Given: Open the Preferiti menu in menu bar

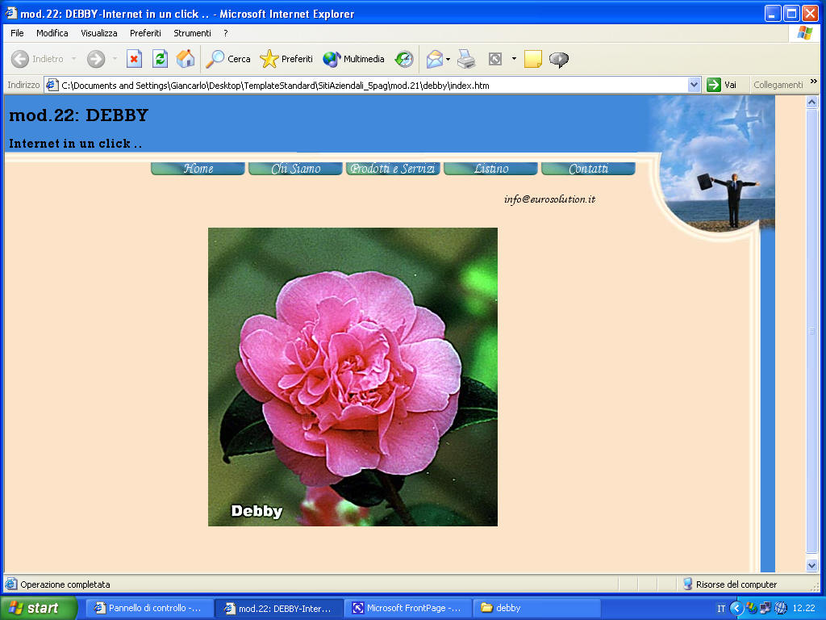Looking at the screenshot, I should pyautogui.click(x=145, y=33).
